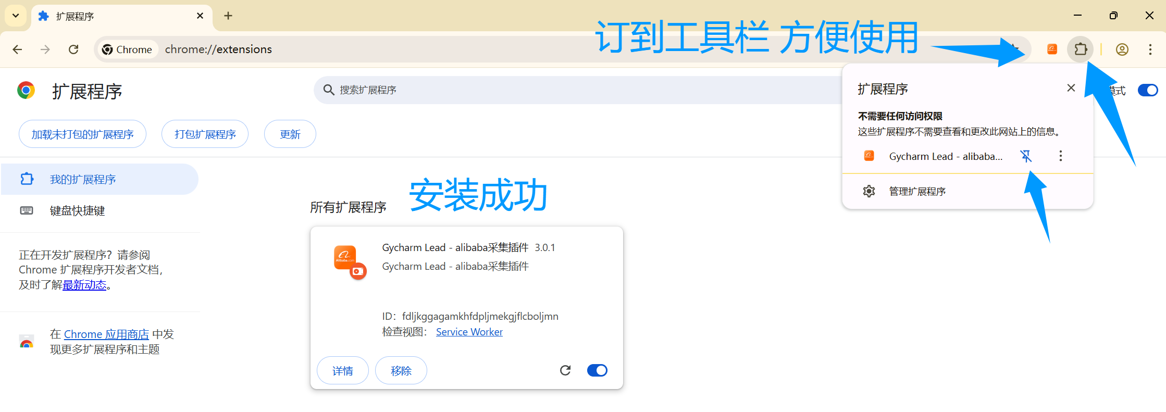Click the gear icon beside 管理扩展程序
The image size is (1166, 412).
point(869,191)
